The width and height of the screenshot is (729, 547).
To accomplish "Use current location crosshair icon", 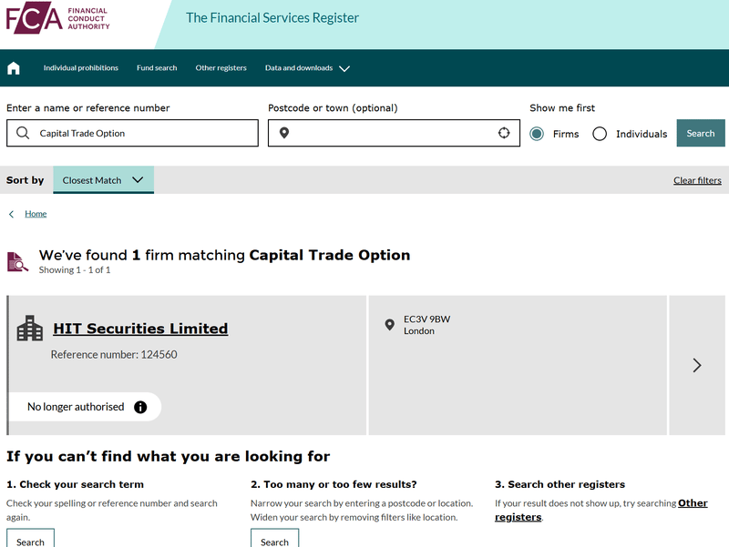I will [x=504, y=133].
